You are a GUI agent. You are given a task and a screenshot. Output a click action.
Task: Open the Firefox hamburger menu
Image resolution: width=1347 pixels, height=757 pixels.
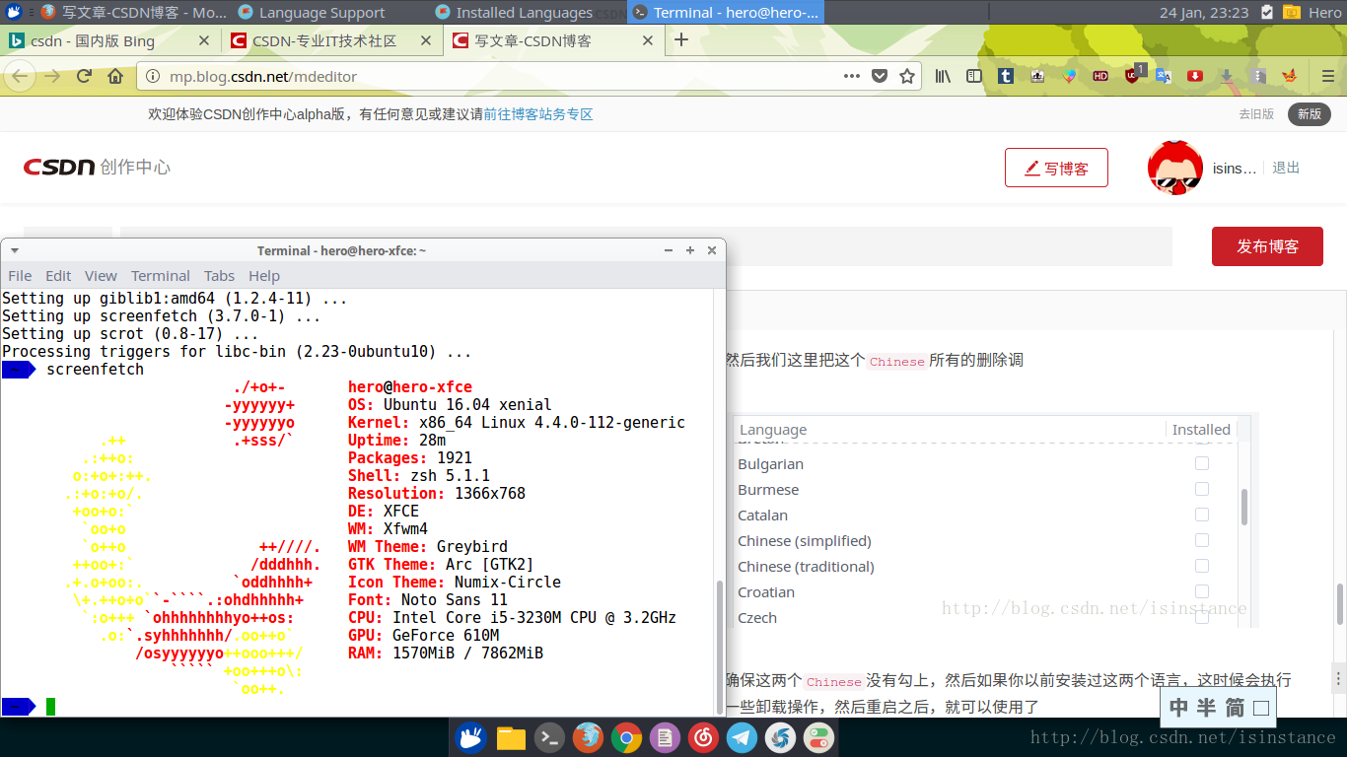click(x=1326, y=76)
